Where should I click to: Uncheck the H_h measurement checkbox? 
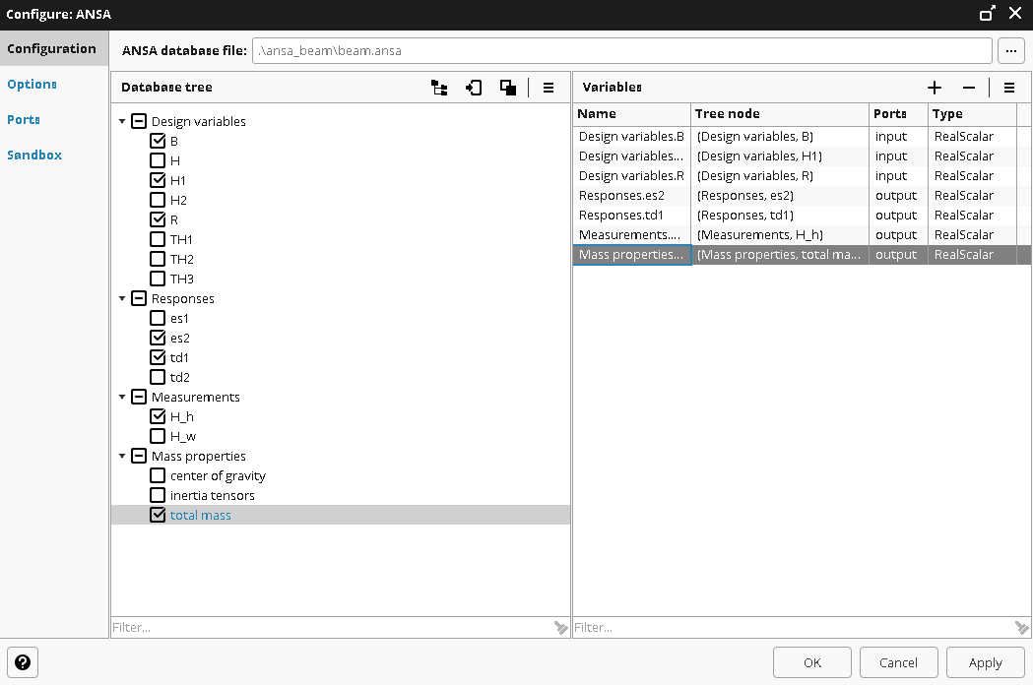tap(158, 417)
